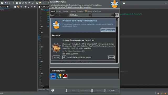Click the blue terminal icon in Eclipse toolbar
The height and width of the screenshot is (95, 168).
[6, 3]
